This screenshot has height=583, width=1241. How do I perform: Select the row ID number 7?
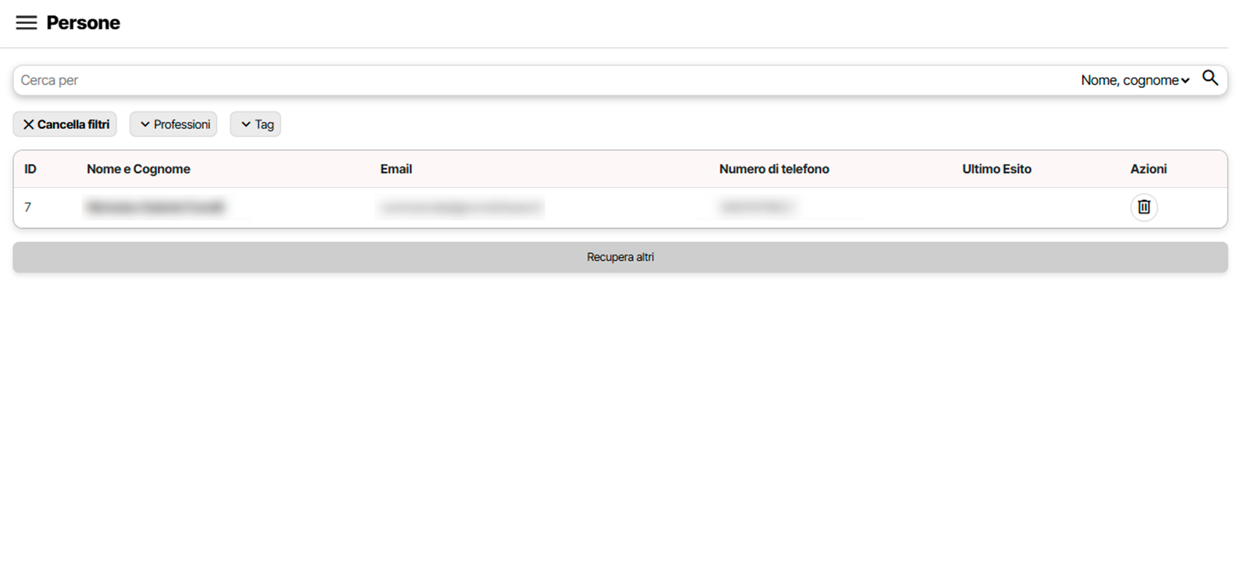point(27,208)
